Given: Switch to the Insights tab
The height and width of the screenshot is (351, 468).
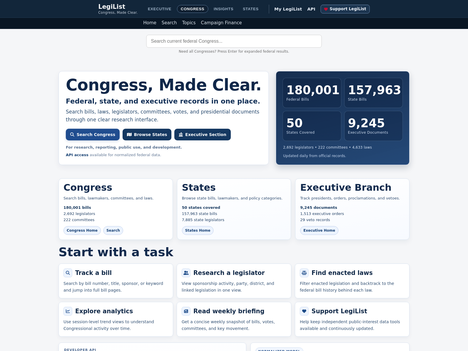Looking at the screenshot, I should click(223, 9).
